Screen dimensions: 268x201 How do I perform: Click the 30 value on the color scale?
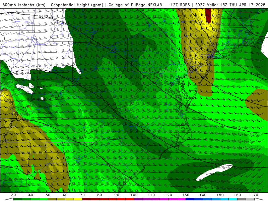(13, 195)
